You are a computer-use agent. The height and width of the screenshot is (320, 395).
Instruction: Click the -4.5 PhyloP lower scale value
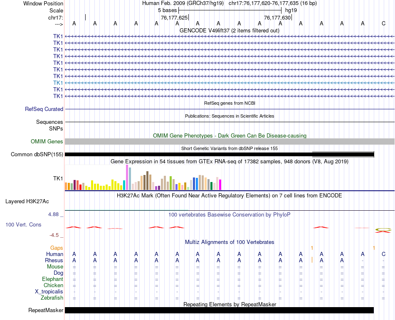tap(54, 235)
